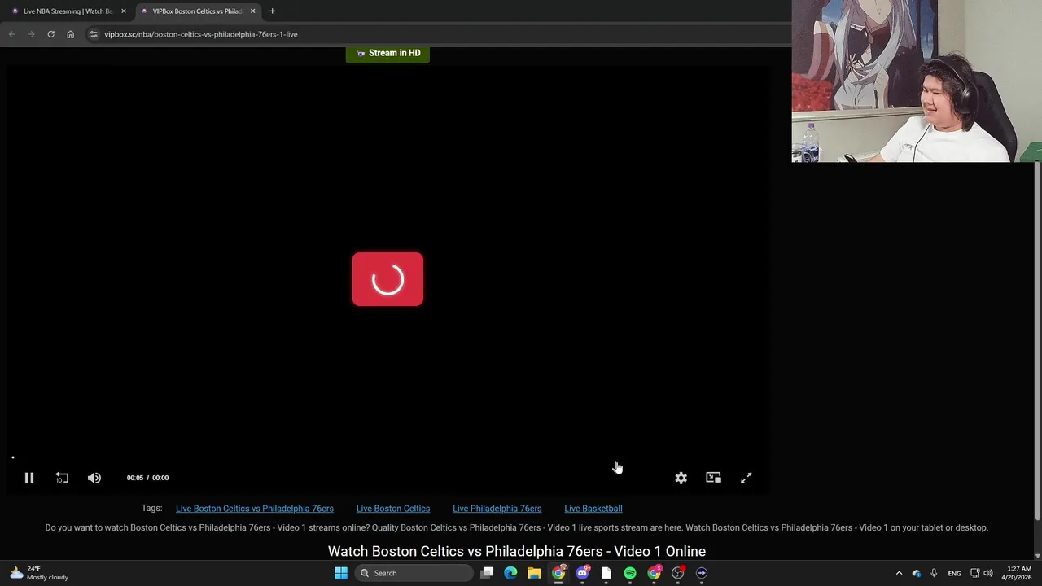
Task: View site information icon in address bar
Action: coord(94,34)
